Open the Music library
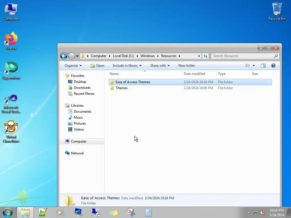 78,117
